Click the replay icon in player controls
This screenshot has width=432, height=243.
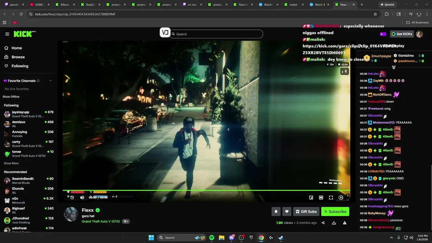click(x=72, y=197)
